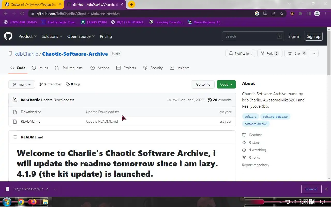Expand the Solutions menu
Viewport: 331px width, 207px height.
(x=52, y=36)
